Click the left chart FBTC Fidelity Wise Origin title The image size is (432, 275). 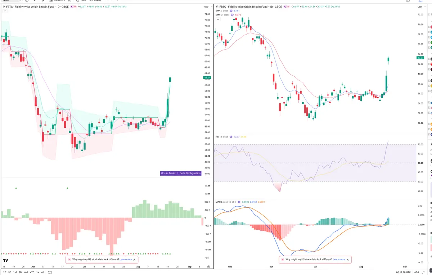pos(37,6)
